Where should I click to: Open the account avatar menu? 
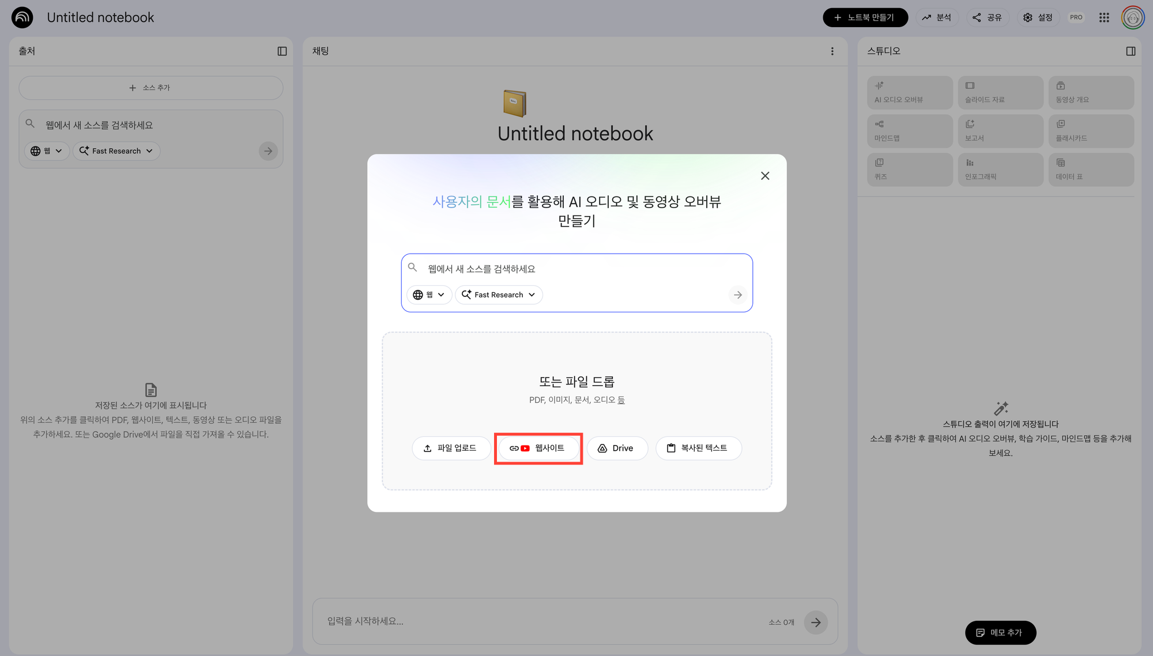coord(1132,17)
